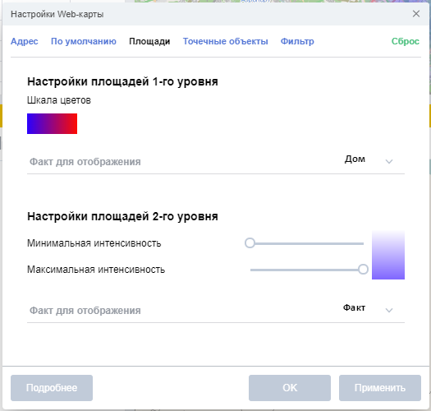Click the Минимальная интенсивность slider handle
Viewport: 431px width, 411px height.
[x=250, y=243]
